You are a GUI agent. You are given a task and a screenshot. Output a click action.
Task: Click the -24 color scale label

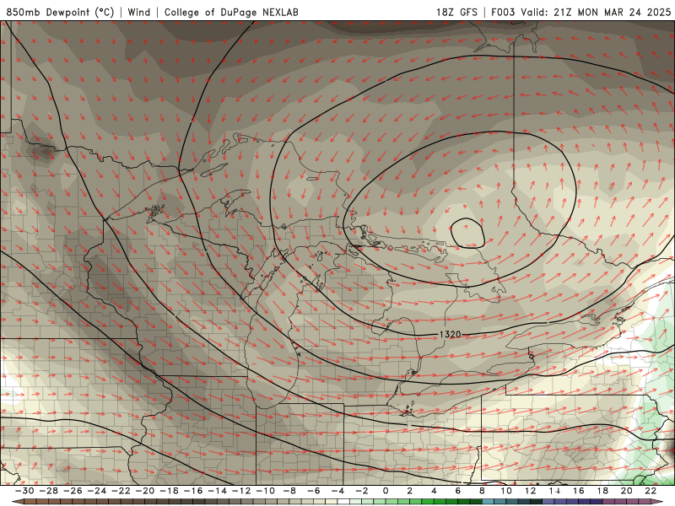tap(97, 491)
